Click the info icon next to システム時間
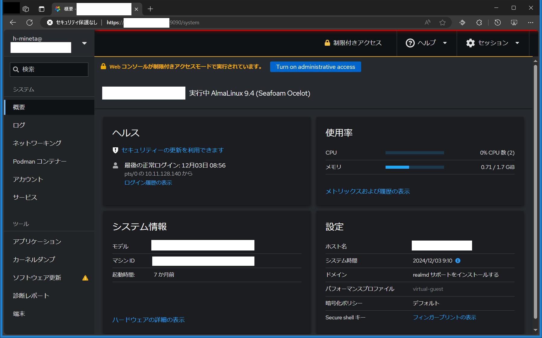Viewport: 542px width, 338px height. click(458, 261)
